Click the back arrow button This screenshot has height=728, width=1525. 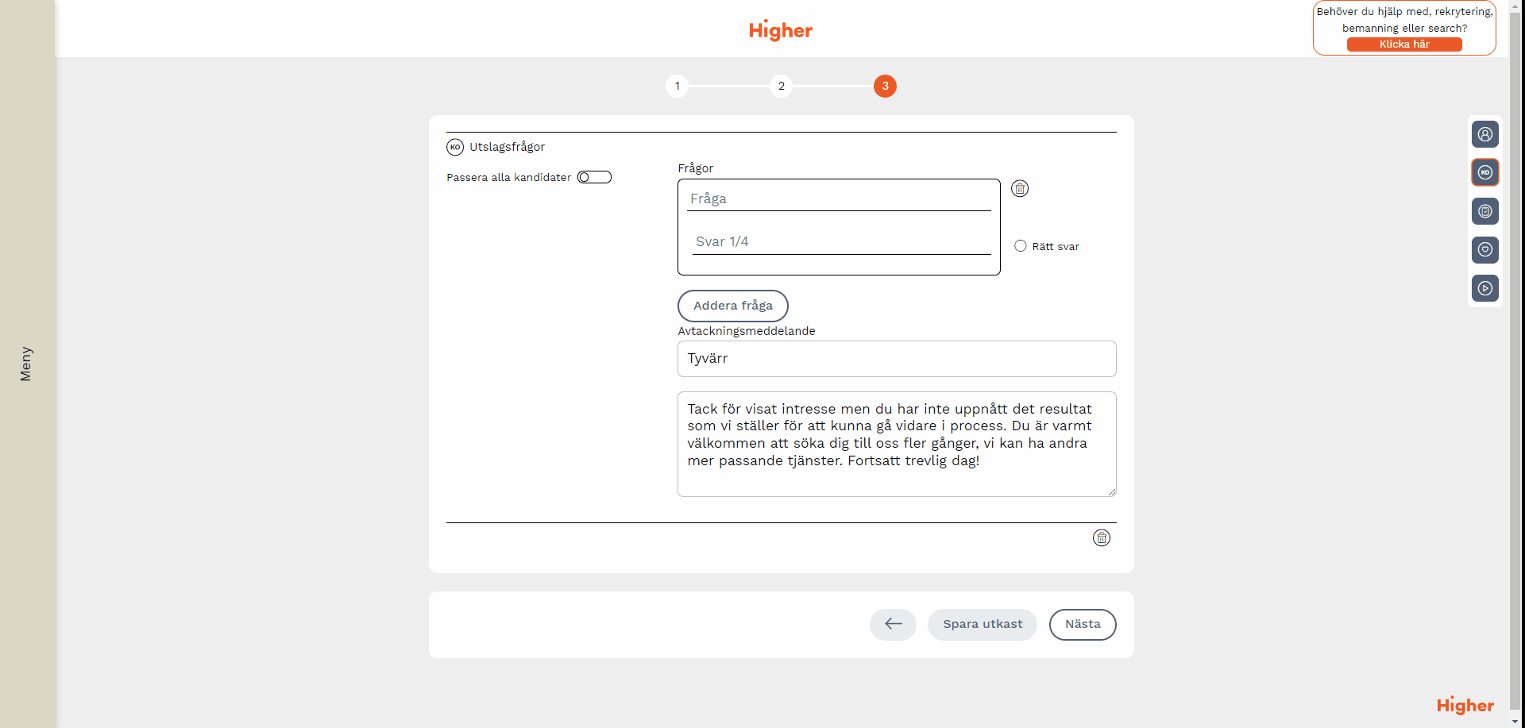click(893, 624)
